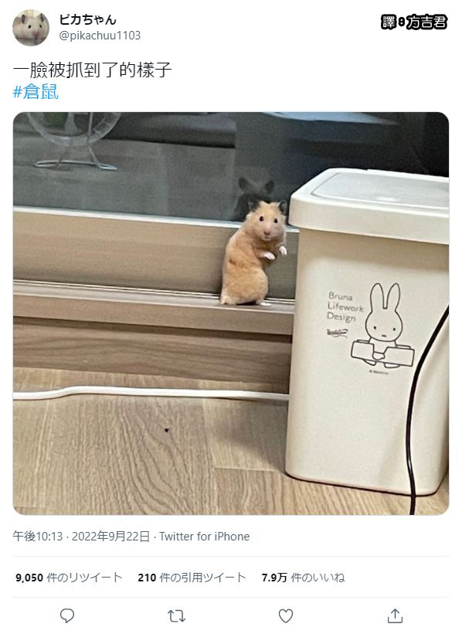Open the share upload icon
The image size is (462, 634).
tap(395, 615)
